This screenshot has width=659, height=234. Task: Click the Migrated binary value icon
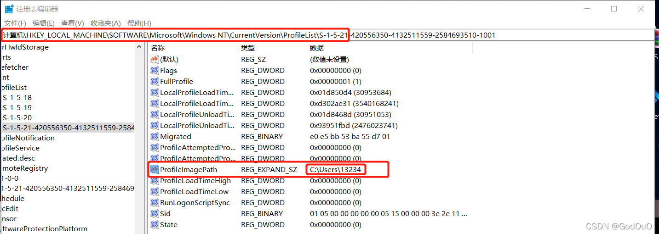tap(155, 136)
